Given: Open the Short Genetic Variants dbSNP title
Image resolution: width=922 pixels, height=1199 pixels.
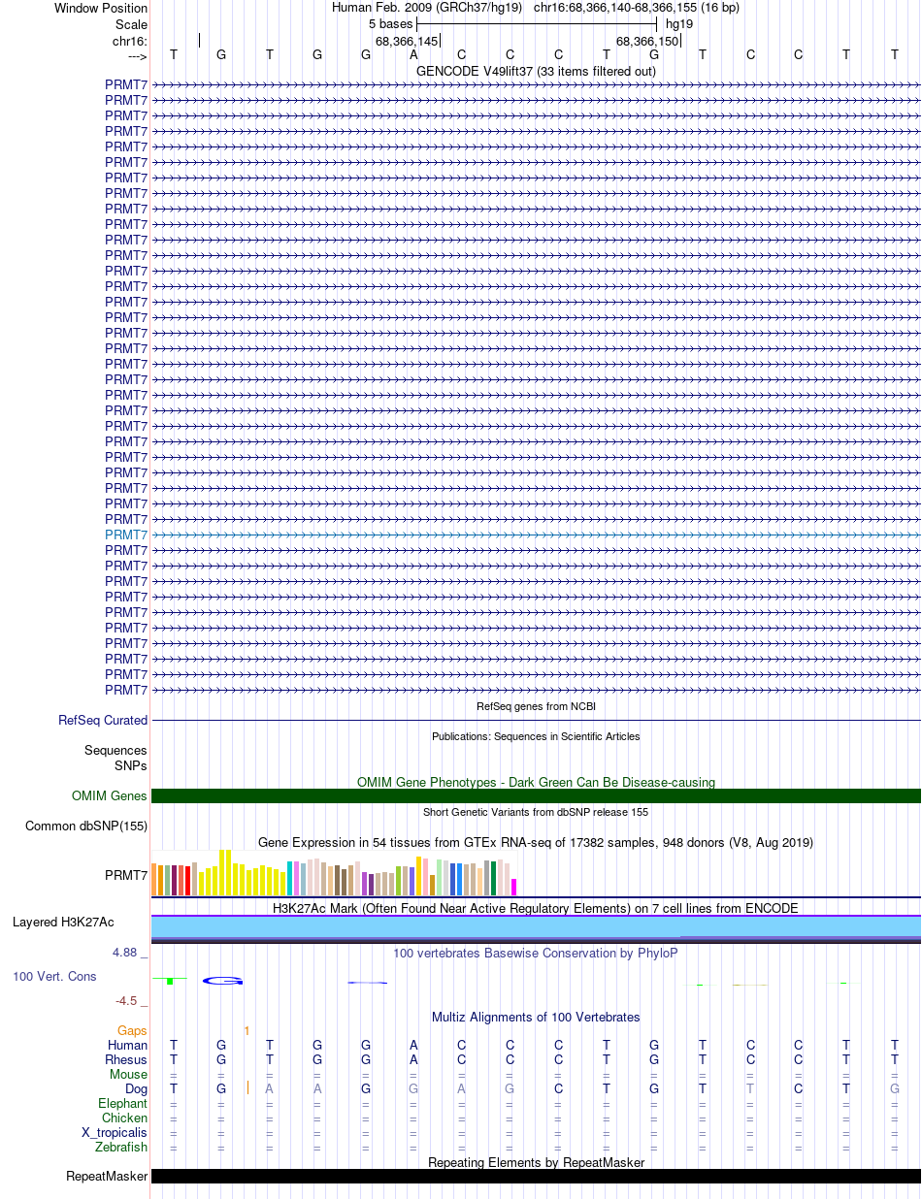Looking at the screenshot, I should (536, 812).
